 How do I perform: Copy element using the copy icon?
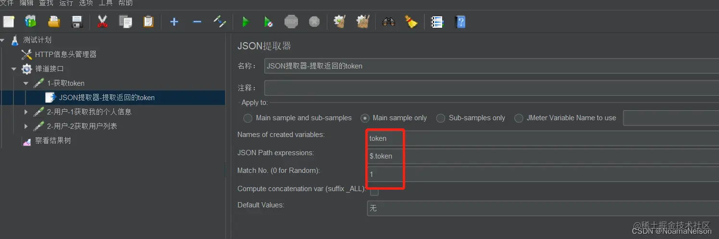(125, 22)
